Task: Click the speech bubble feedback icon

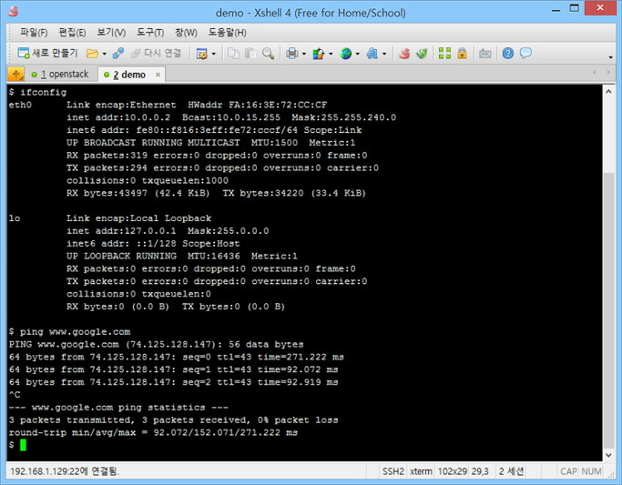Action: pos(525,53)
